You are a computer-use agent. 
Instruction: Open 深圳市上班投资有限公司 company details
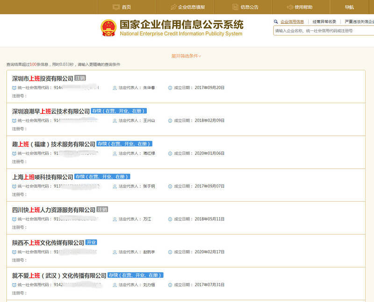tap(43, 78)
